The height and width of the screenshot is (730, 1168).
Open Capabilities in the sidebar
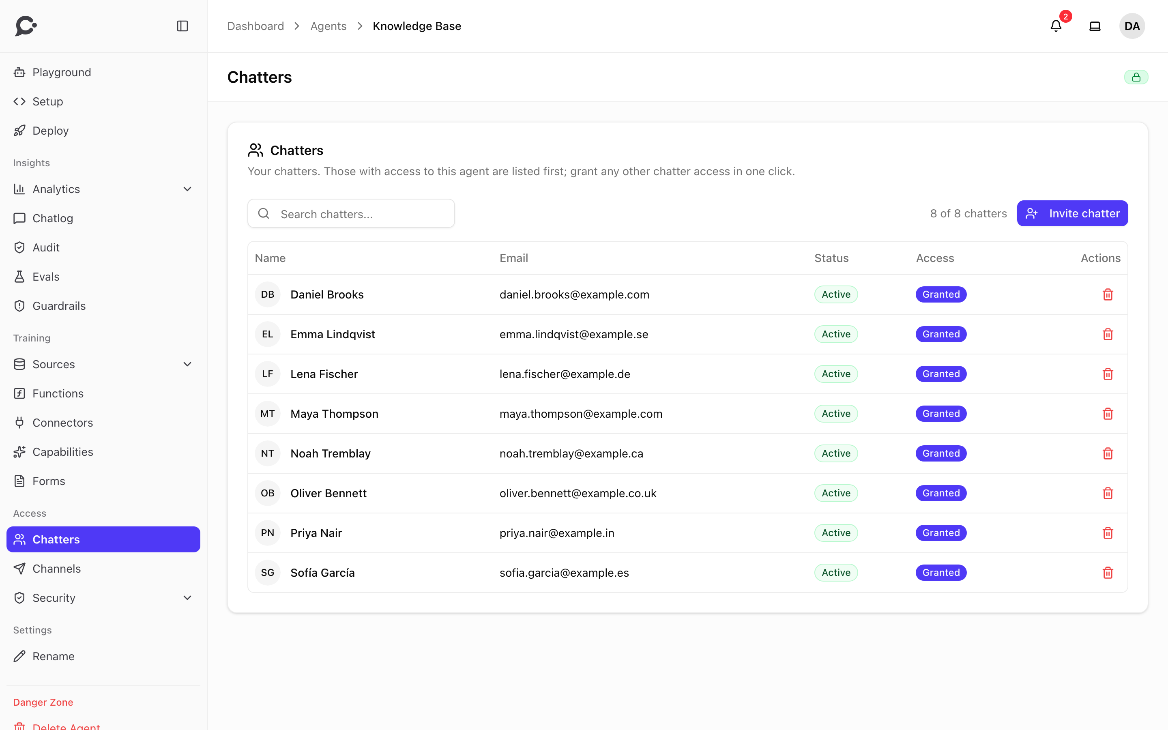(103, 452)
